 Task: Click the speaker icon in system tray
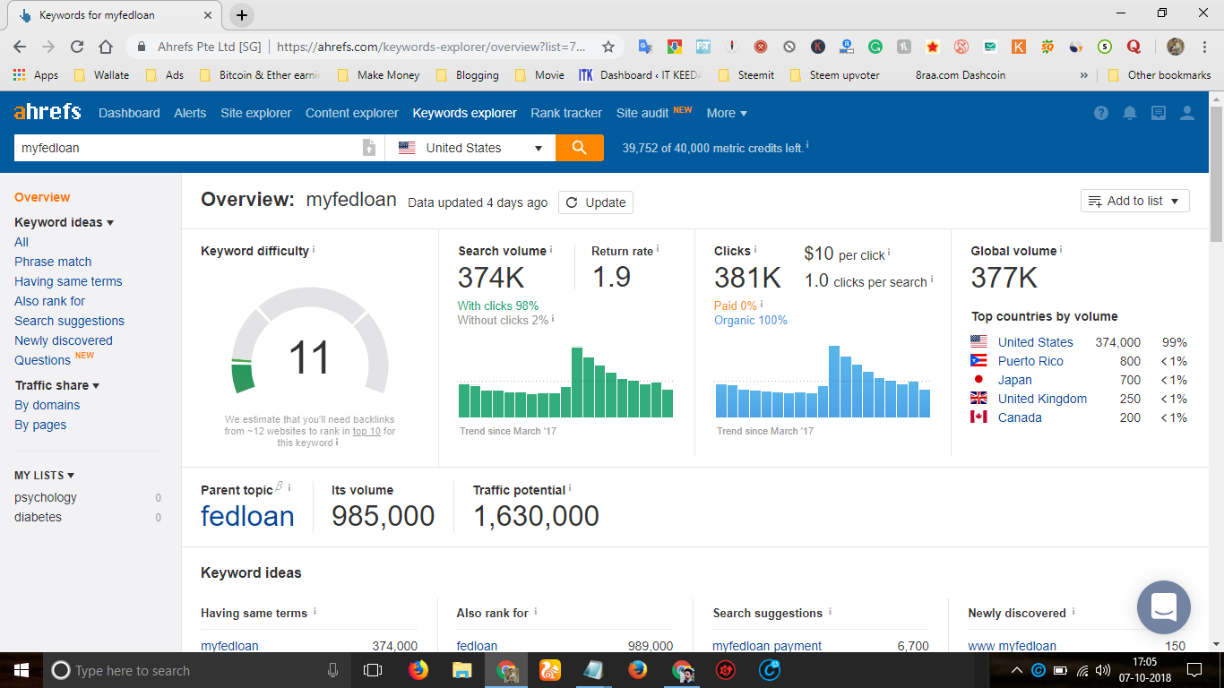(x=1101, y=669)
